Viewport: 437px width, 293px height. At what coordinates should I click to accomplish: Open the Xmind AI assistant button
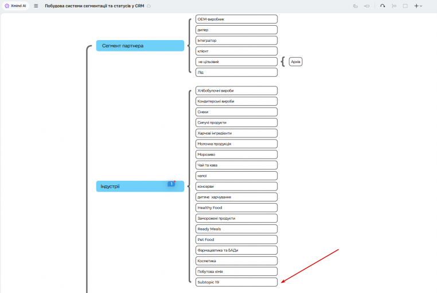[15, 6]
